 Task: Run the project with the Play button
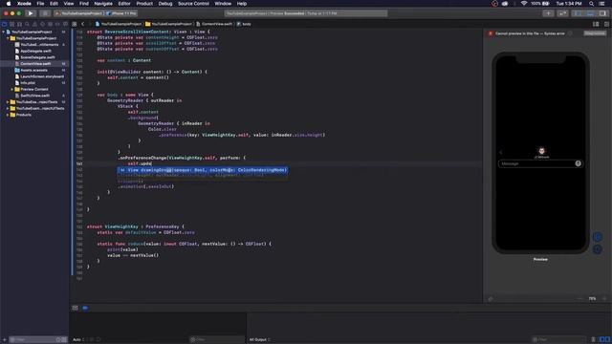[x=31, y=13]
